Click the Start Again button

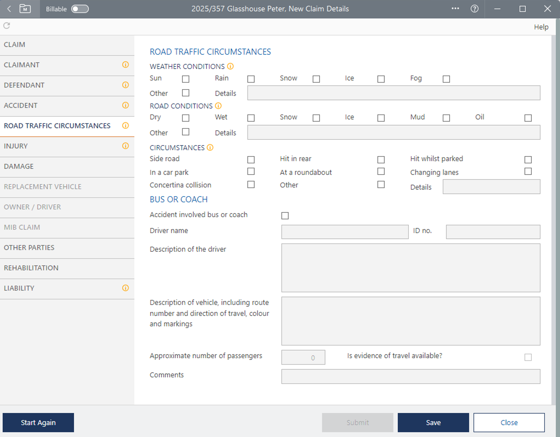pos(38,423)
